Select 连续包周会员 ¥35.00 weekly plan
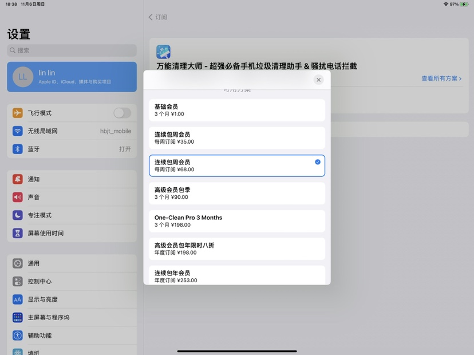Viewport: 474px width, 355px height. point(236,138)
